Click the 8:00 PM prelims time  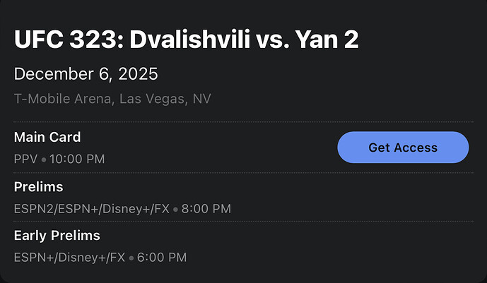[x=206, y=209]
